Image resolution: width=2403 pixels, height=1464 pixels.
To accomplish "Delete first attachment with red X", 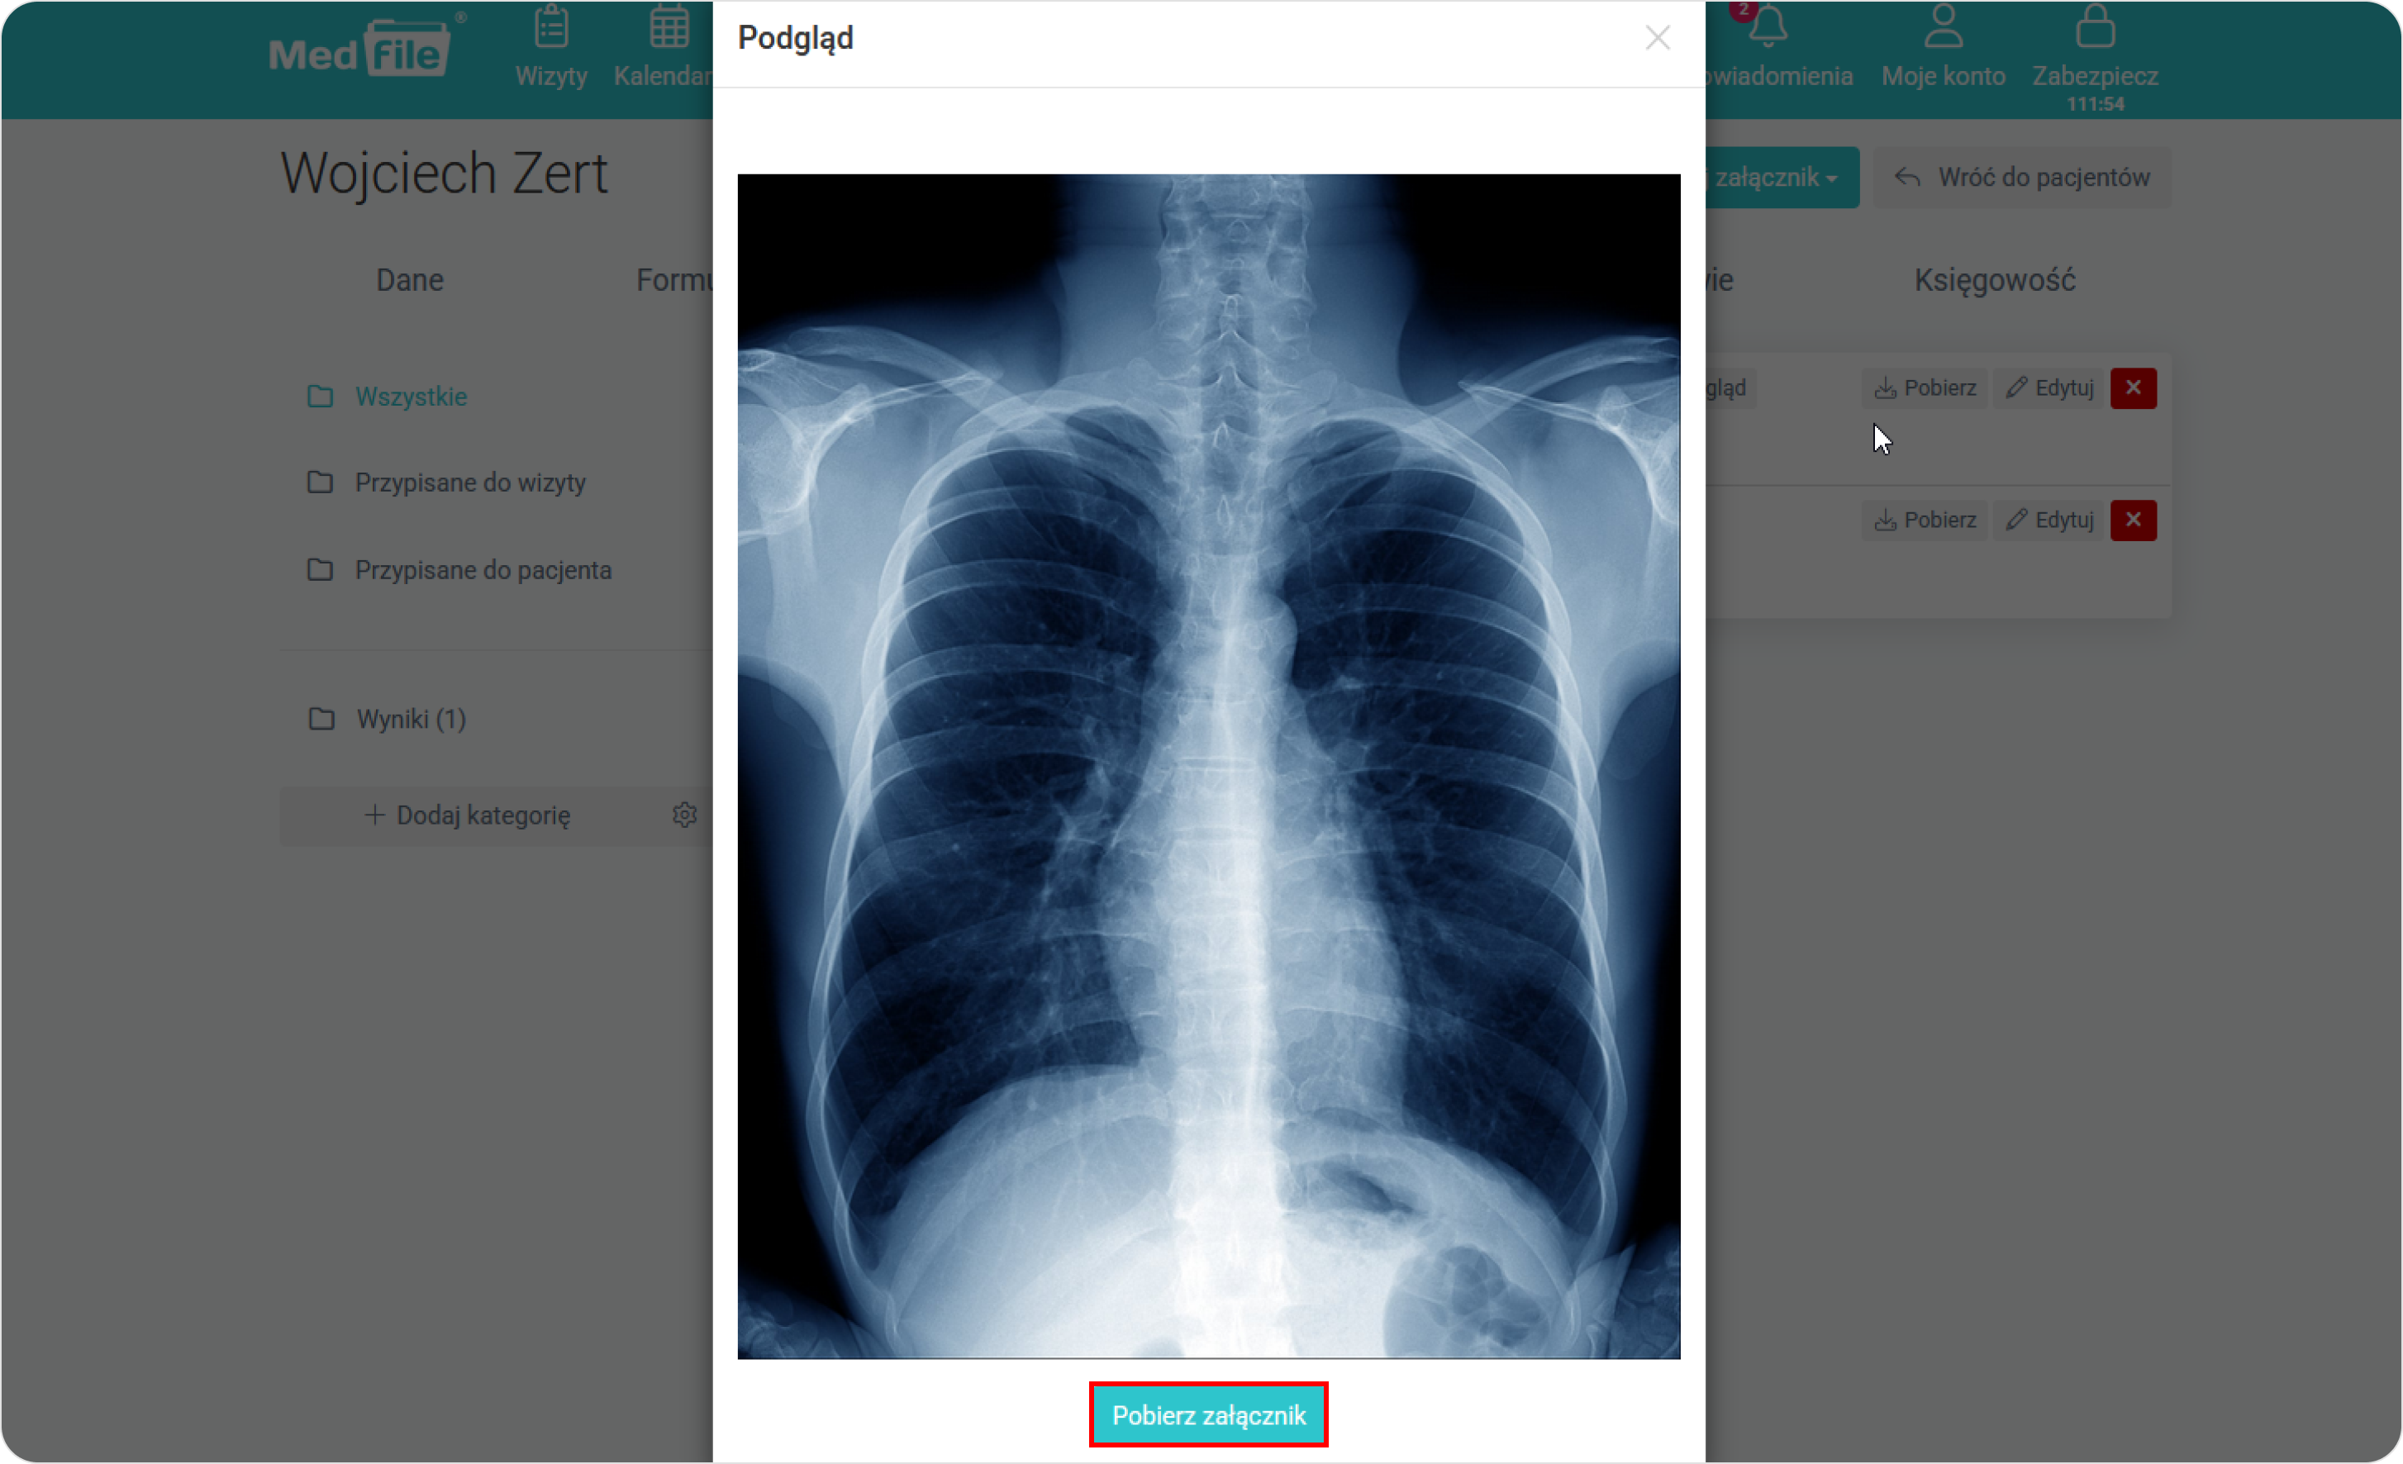I will (2132, 387).
